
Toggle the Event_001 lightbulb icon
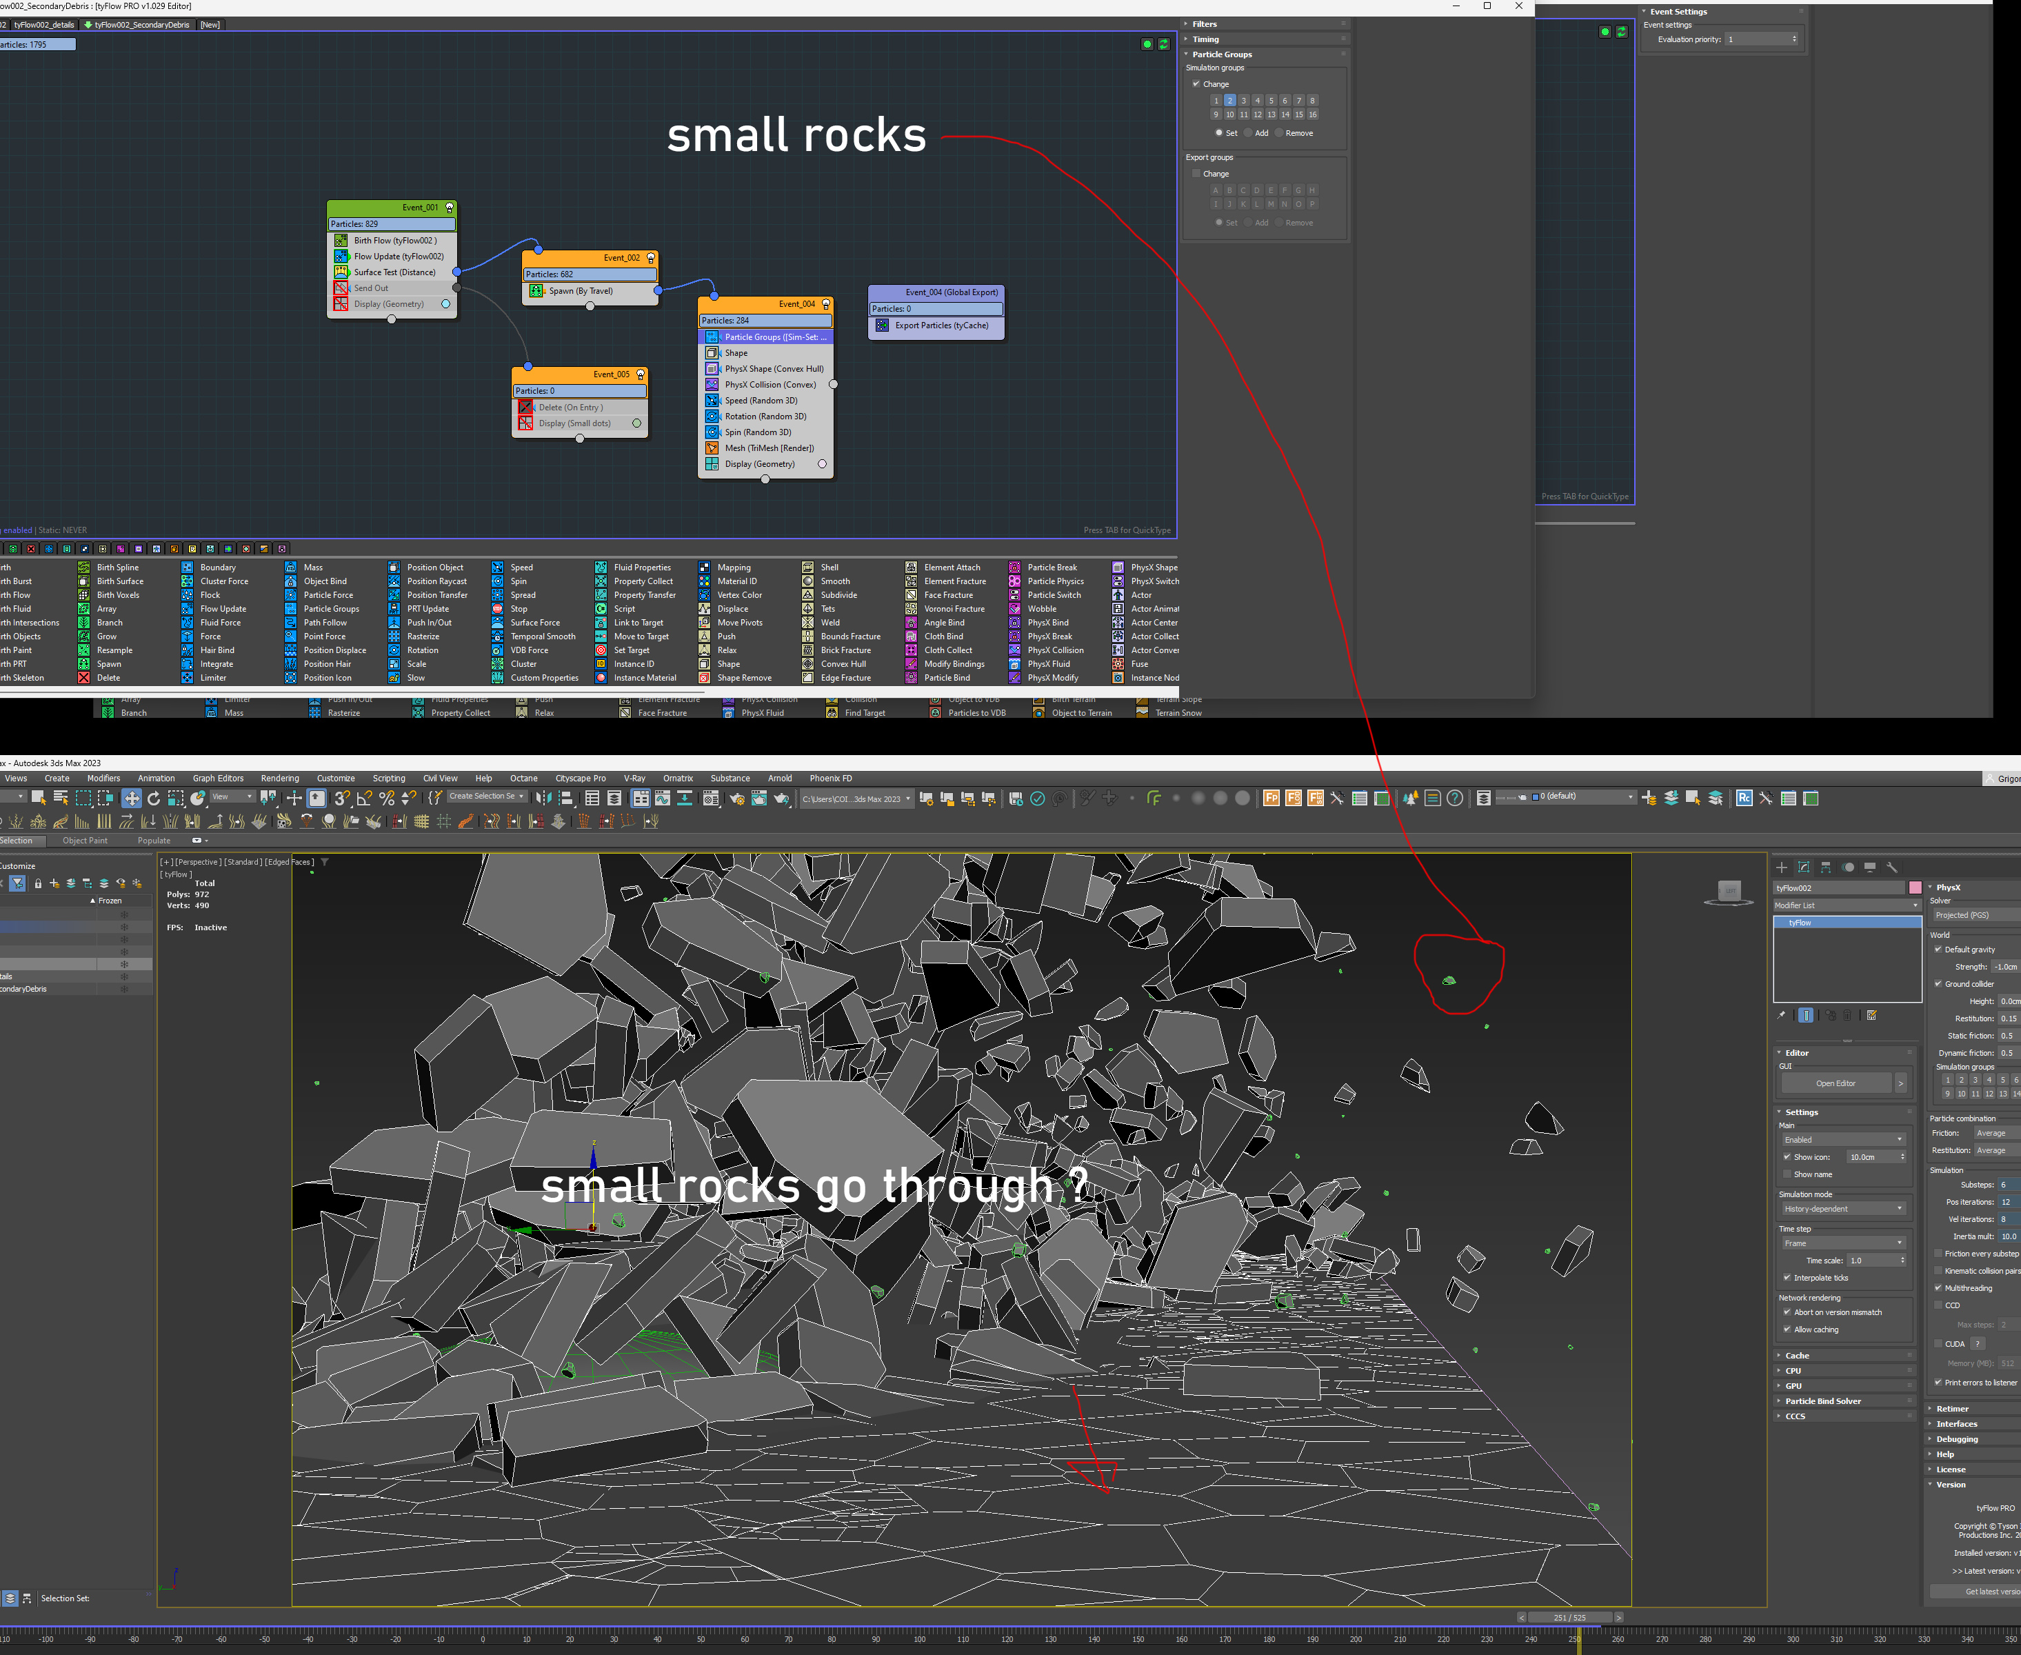click(x=450, y=207)
